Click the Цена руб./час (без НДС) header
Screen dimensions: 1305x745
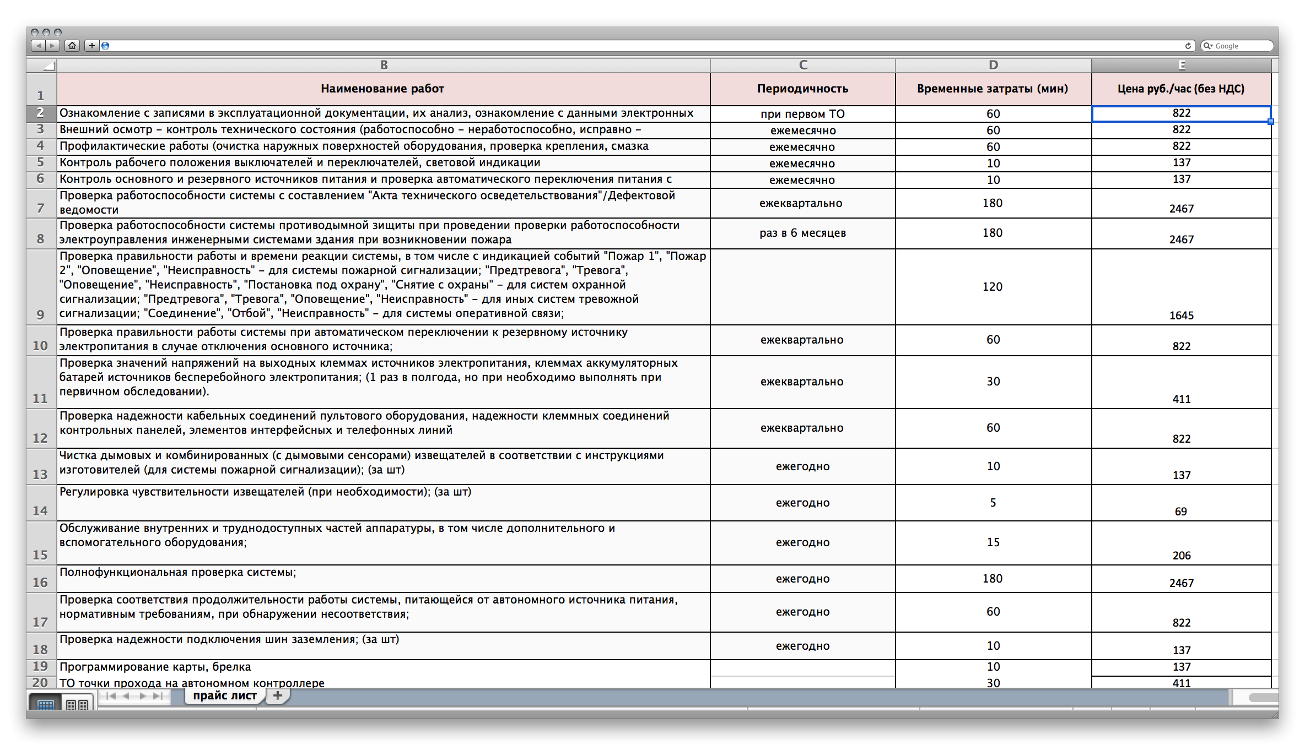pyautogui.click(x=1182, y=89)
